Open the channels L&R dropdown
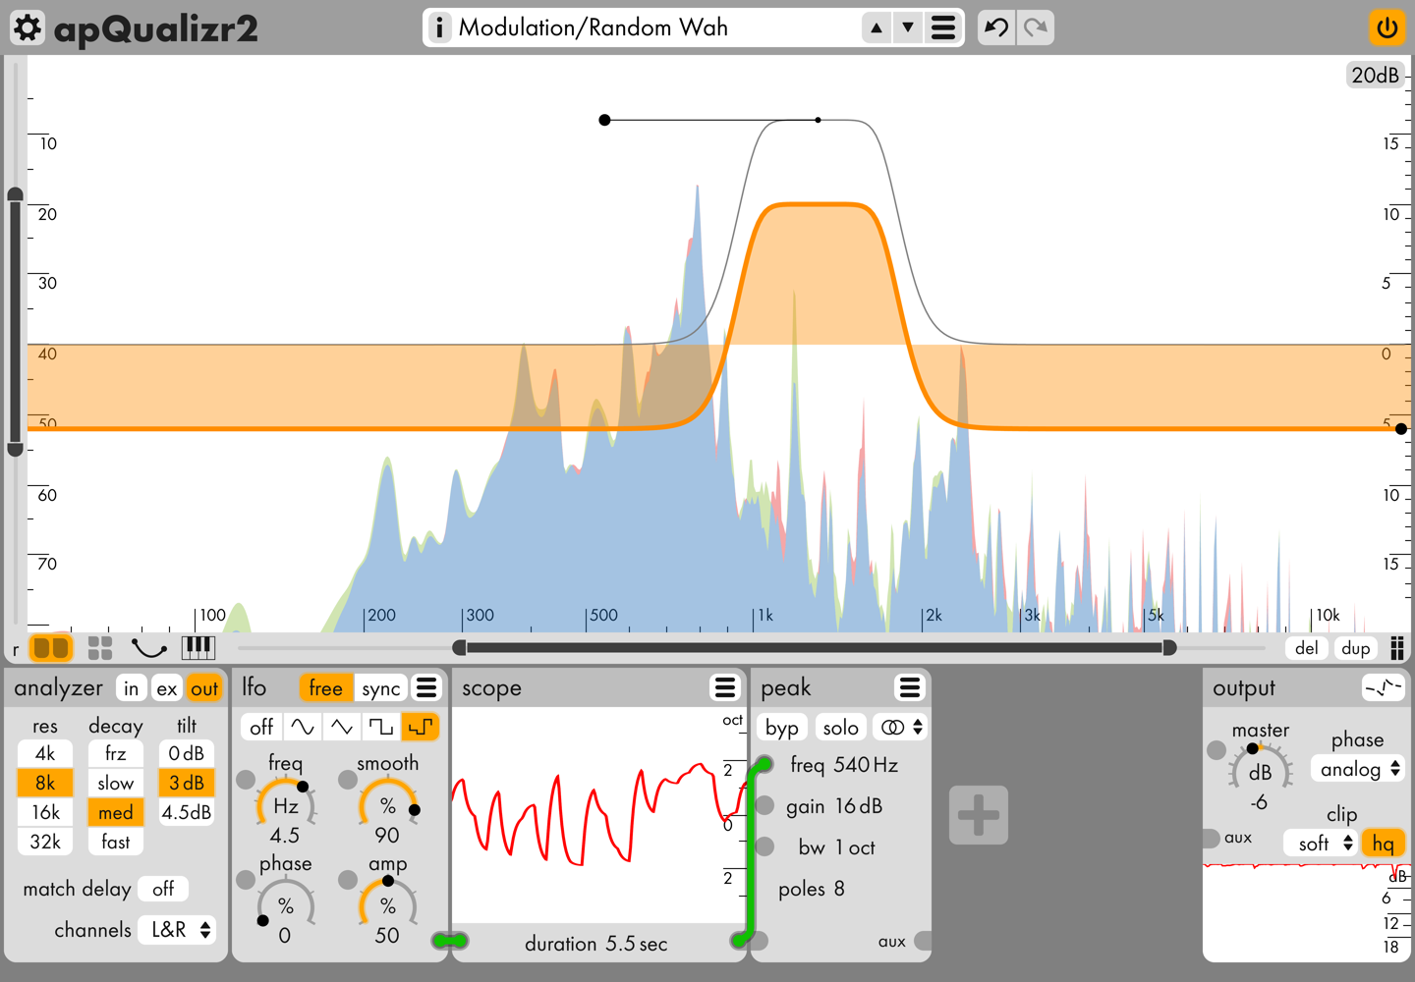This screenshot has height=982, width=1415. pyautogui.click(x=178, y=930)
